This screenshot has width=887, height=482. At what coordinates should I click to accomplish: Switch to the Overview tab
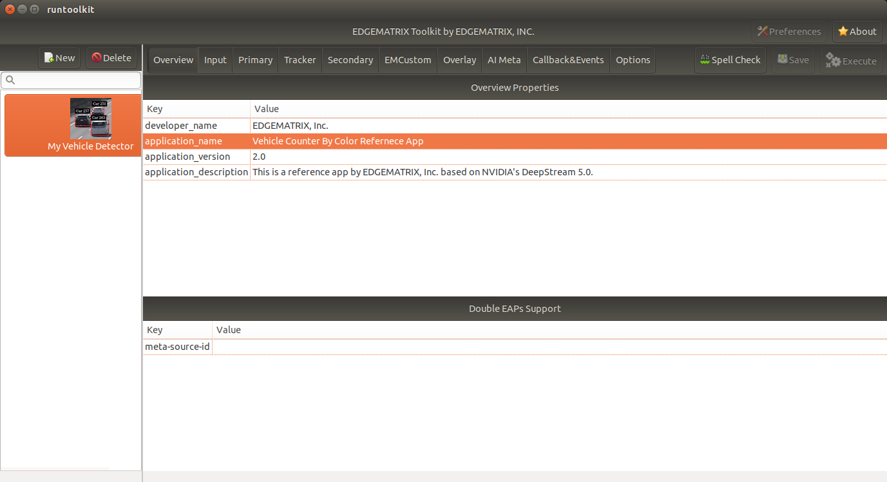pyautogui.click(x=173, y=60)
